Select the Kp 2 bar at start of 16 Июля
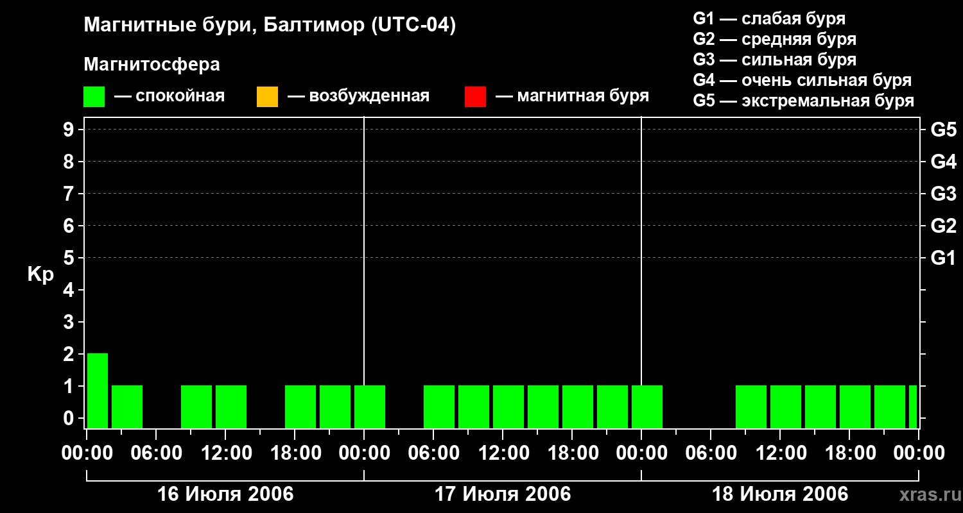This screenshot has width=963, height=513. tap(98, 391)
